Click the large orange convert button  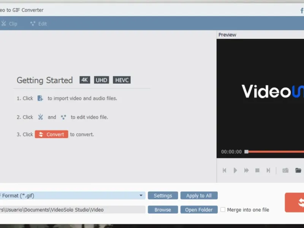tap(295, 202)
